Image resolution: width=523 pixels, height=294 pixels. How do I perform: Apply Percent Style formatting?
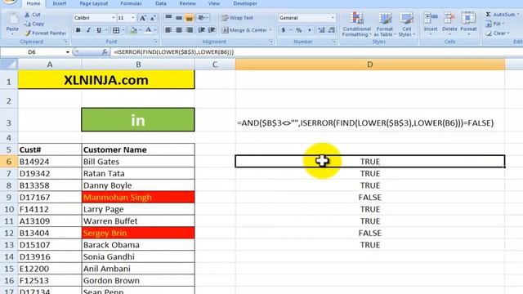click(298, 30)
